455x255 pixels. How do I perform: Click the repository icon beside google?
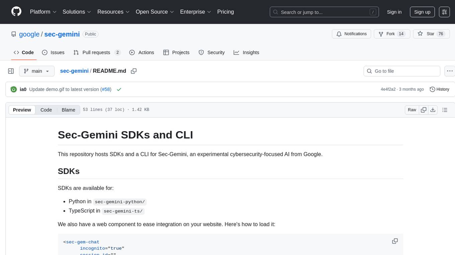pyautogui.click(x=14, y=34)
